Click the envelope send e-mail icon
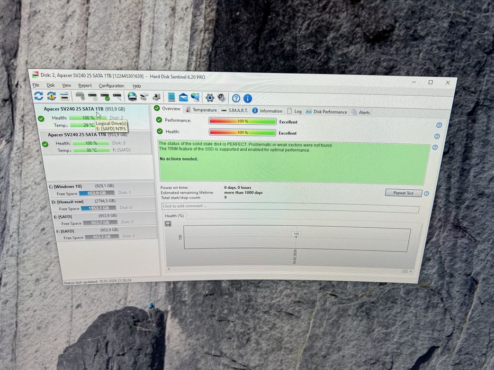 tap(183, 97)
